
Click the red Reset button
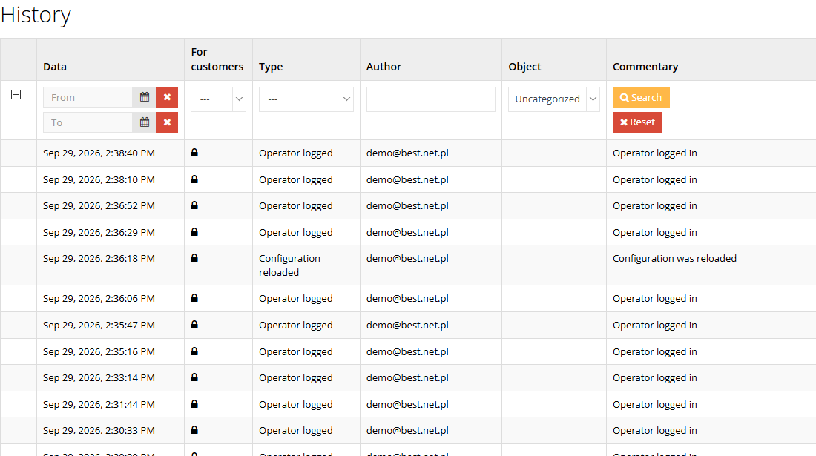pyautogui.click(x=637, y=122)
